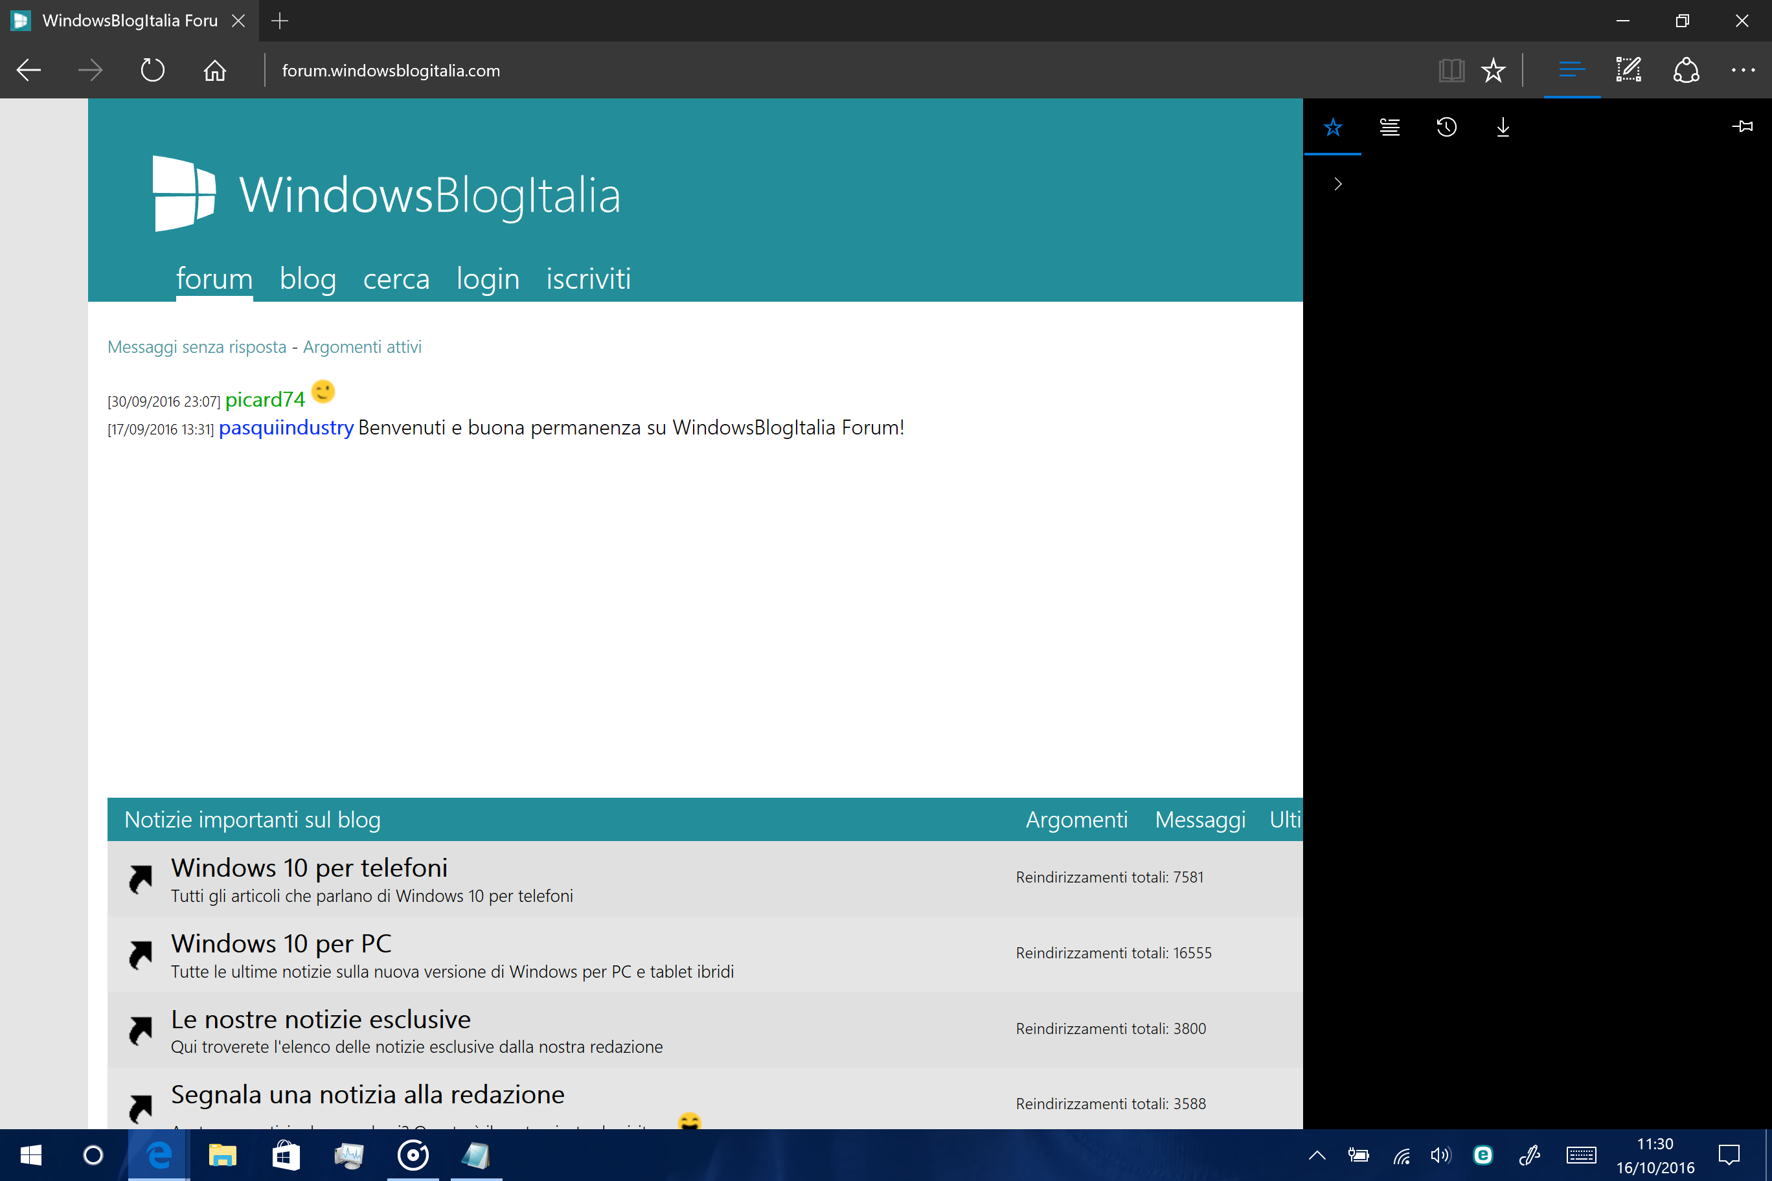This screenshot has width=1772, height=1181.
Task: Click 'Reindirizzamenti totali: 3800' text
Action: click(1111, 1029)
